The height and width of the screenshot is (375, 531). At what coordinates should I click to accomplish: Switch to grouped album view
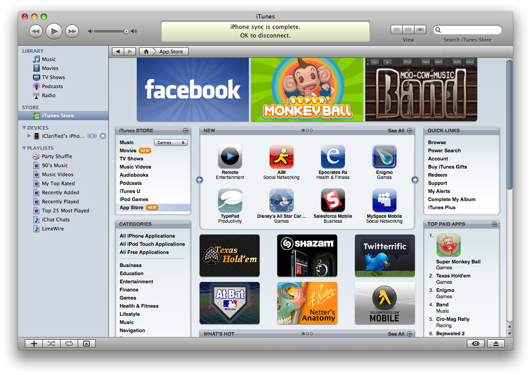[x=408, y=30]
